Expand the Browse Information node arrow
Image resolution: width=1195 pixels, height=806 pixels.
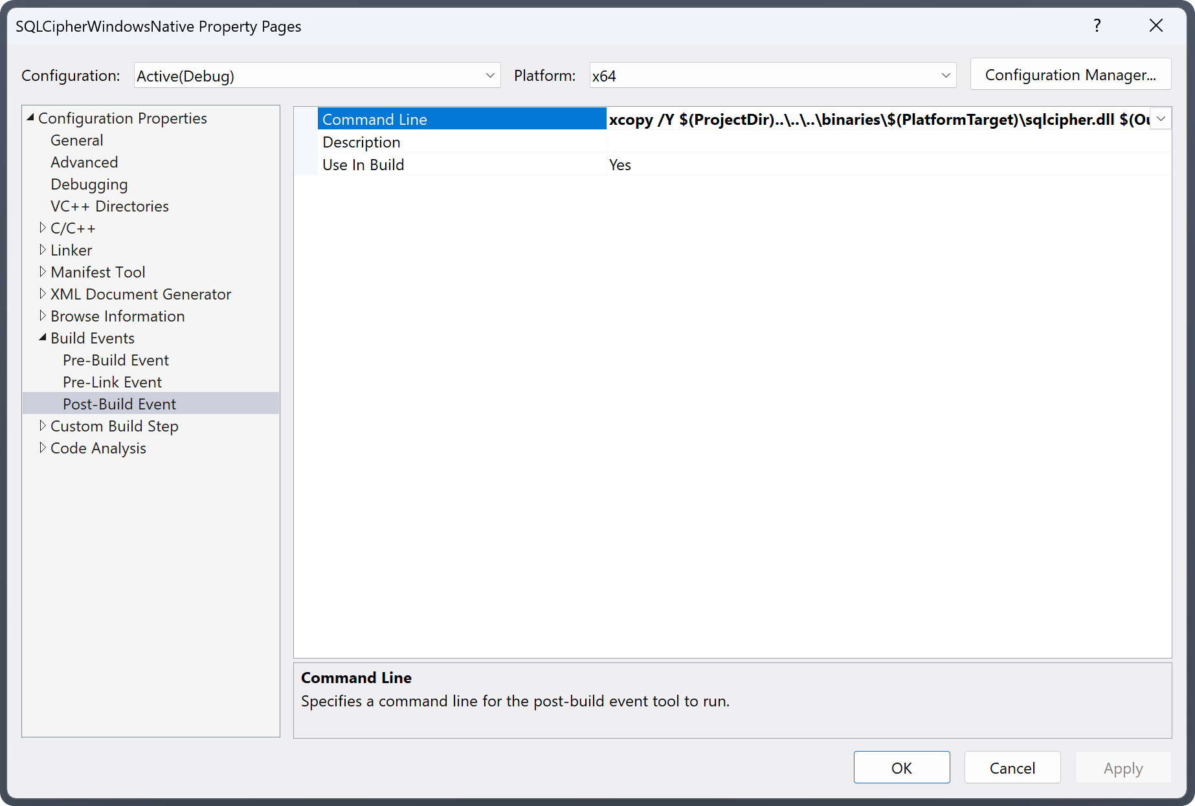[43, 316]
